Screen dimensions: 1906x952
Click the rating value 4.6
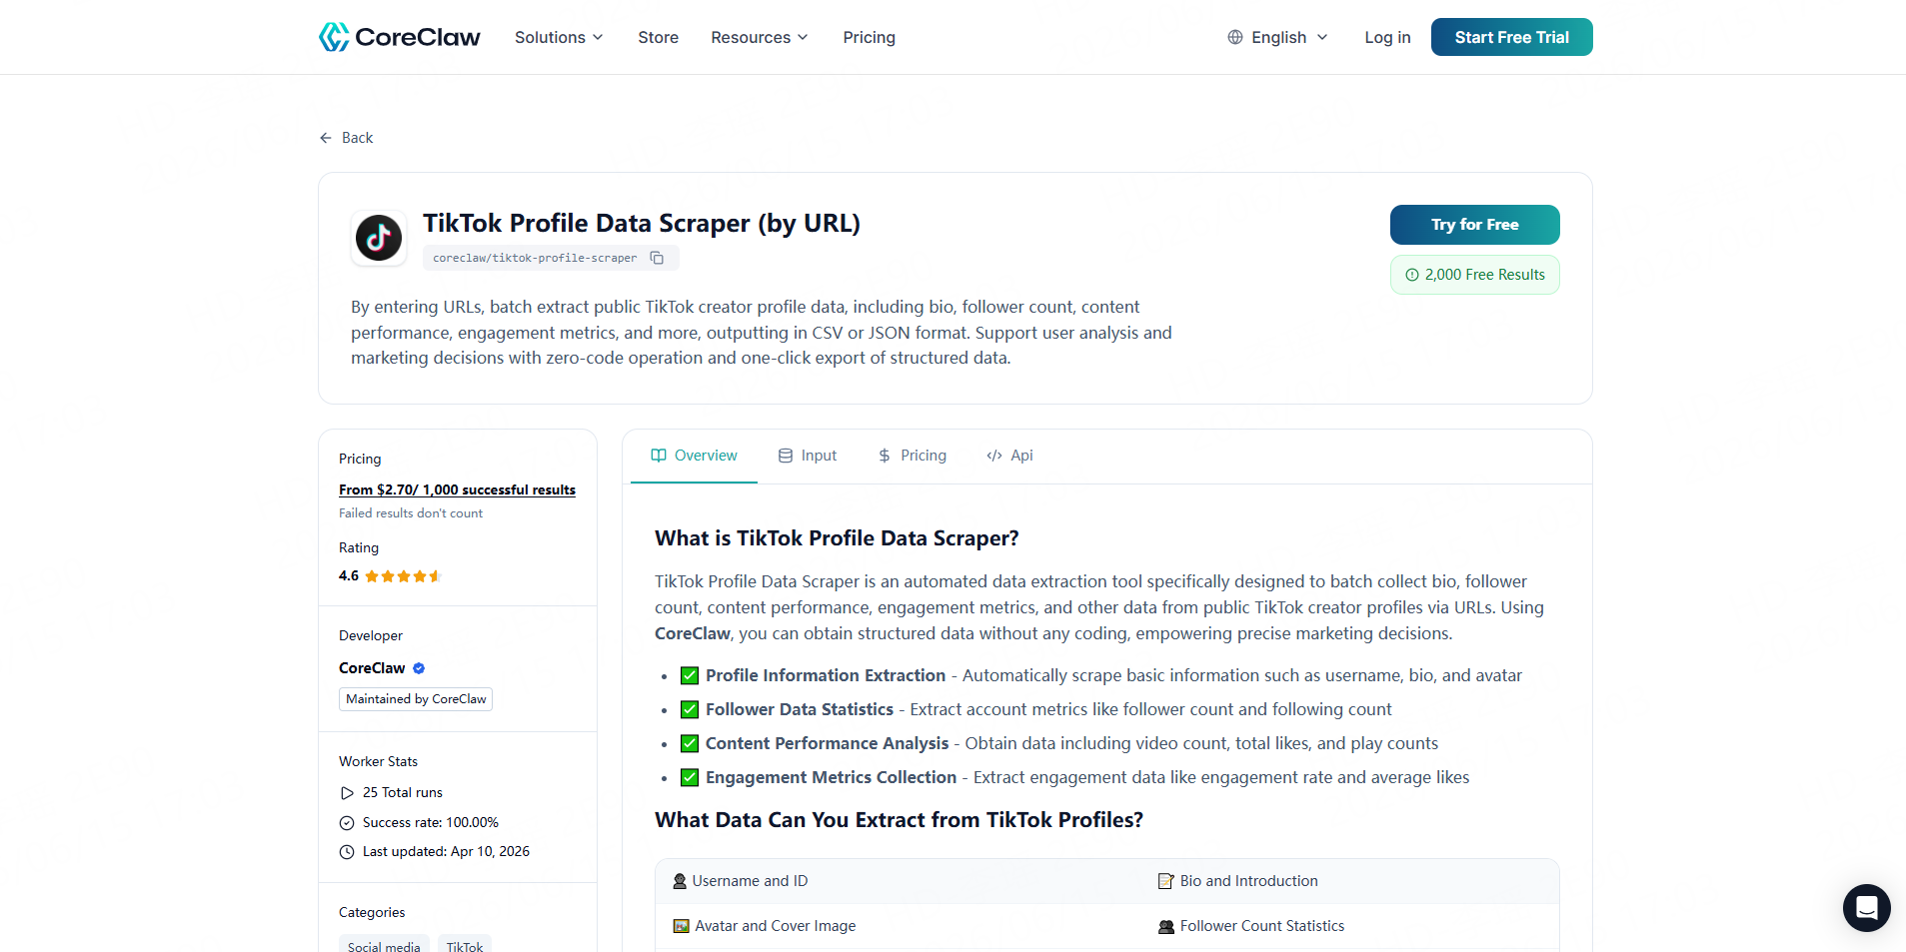pyautogui.click(x=349, y=576)
